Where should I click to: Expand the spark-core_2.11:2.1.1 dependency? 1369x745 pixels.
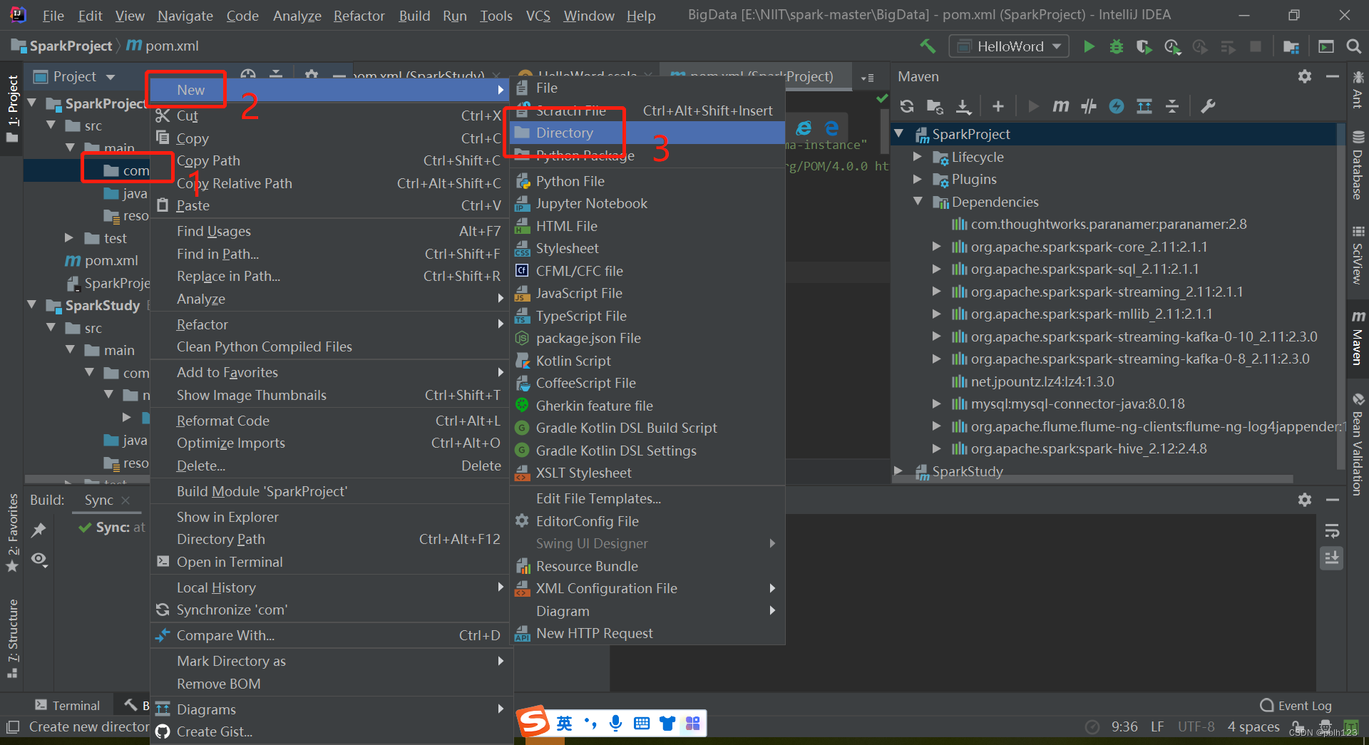[x=936, y=247]
